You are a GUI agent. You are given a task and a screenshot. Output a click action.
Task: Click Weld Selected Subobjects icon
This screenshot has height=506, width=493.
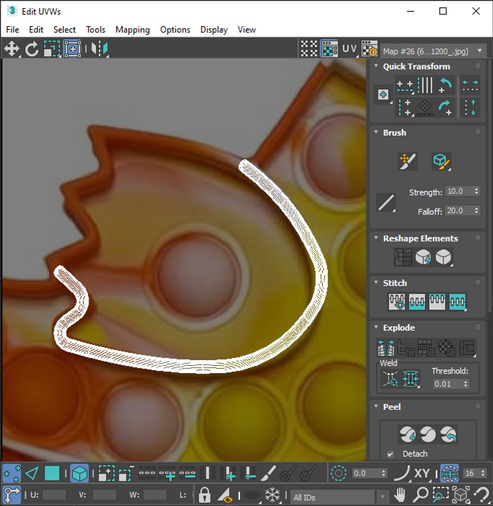click(411, 379)
